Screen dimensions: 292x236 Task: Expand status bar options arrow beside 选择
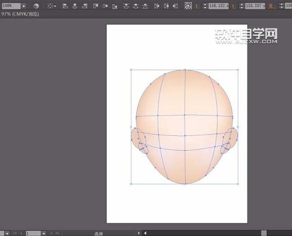(138, 233)
